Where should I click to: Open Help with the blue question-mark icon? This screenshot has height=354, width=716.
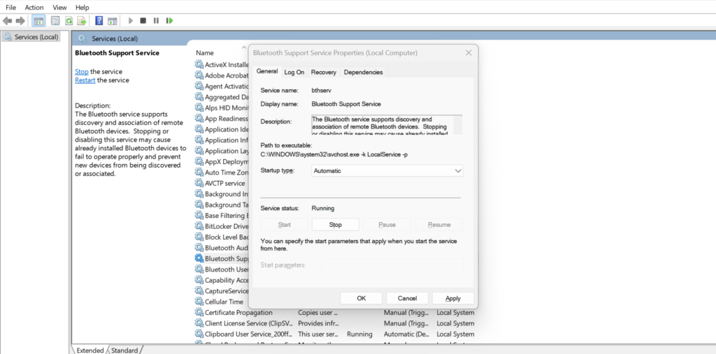[99, 20]
